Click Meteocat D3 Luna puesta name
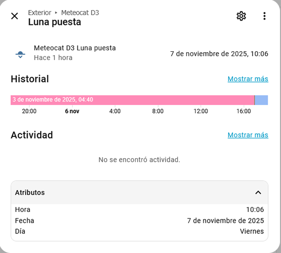 coord(75,48)
